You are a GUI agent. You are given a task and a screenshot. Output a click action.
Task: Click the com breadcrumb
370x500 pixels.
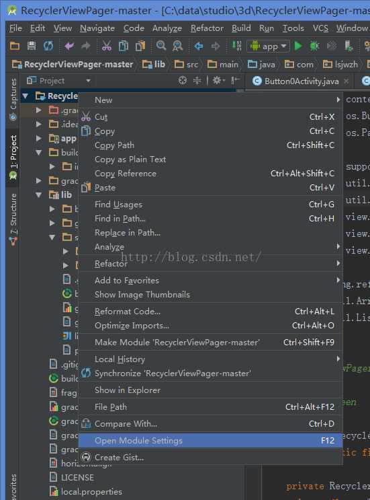pyautogui.click(x=299, y=65)
